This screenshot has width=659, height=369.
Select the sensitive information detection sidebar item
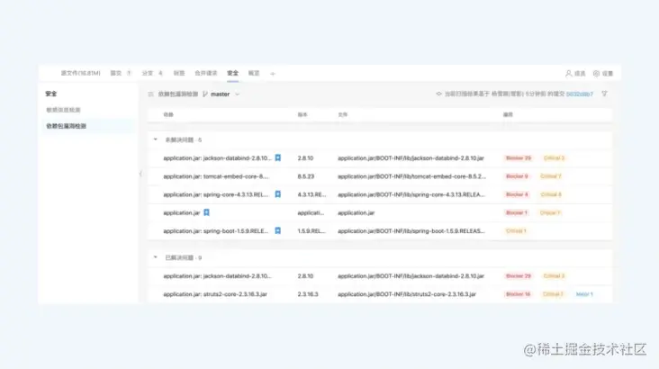63,110
